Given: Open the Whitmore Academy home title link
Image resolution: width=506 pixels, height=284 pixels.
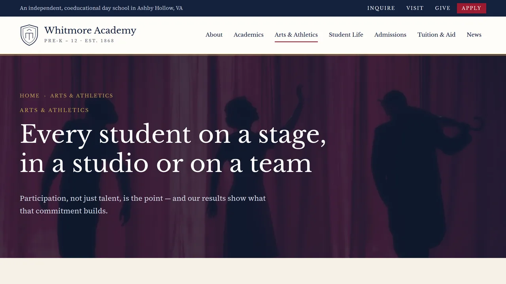Looking at the screenshot, I should click(x=90, y=30).
